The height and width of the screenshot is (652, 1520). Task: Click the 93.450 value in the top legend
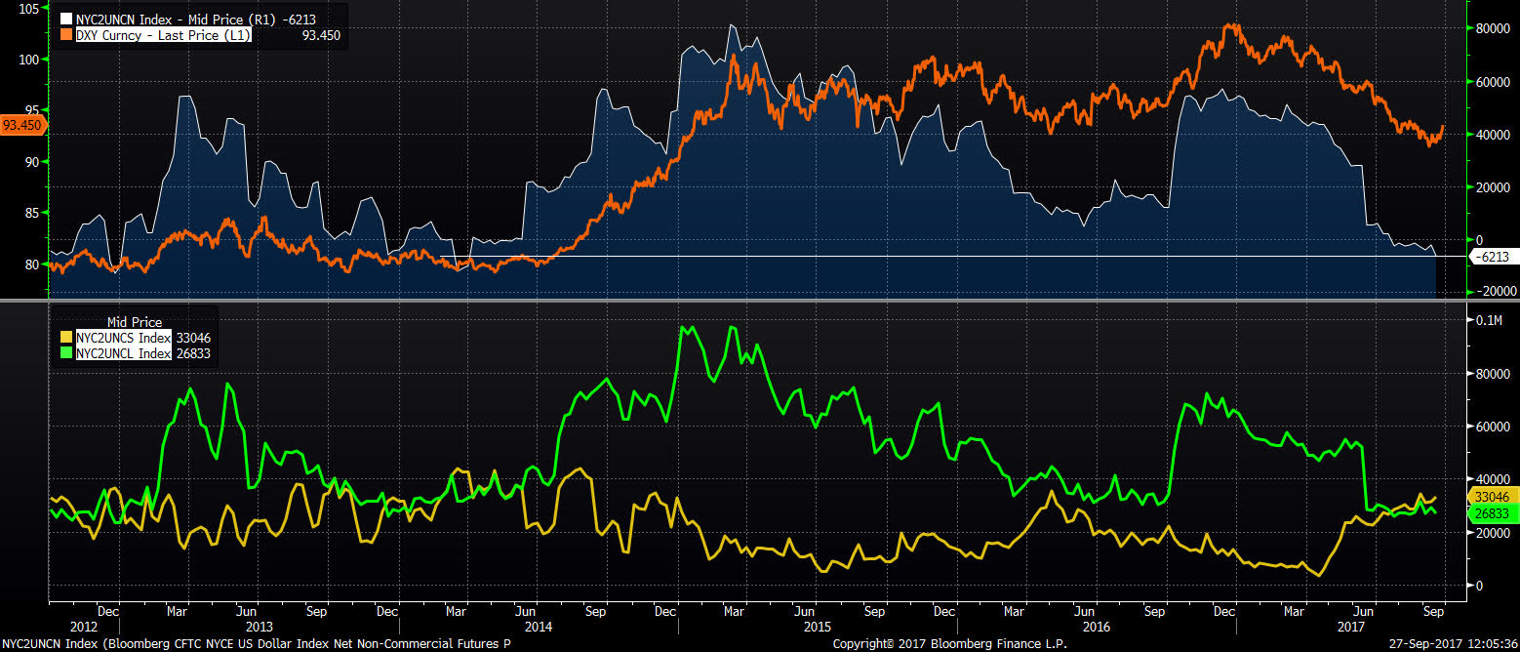pos(321,35)
